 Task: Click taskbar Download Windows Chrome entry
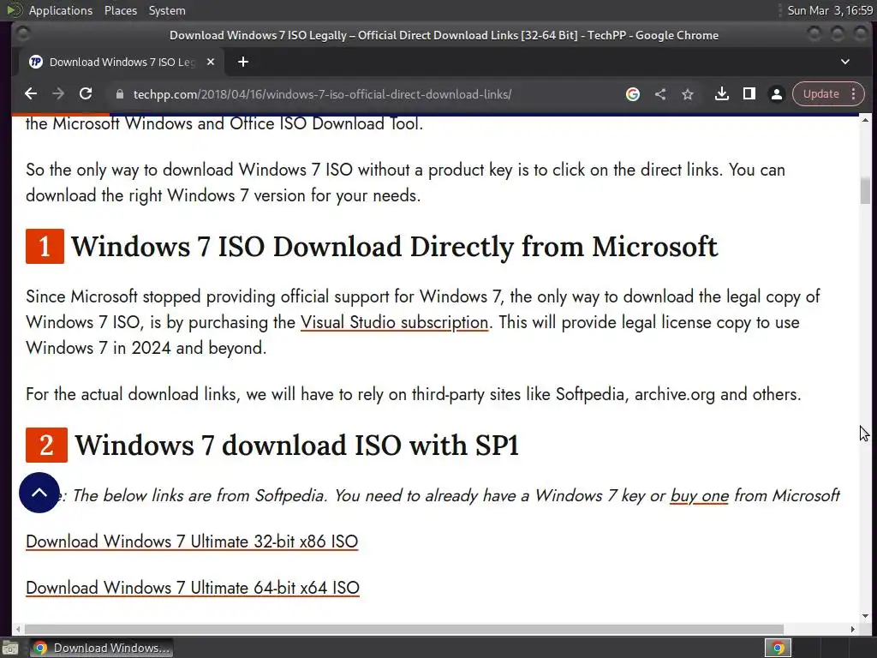coord(101,648)
